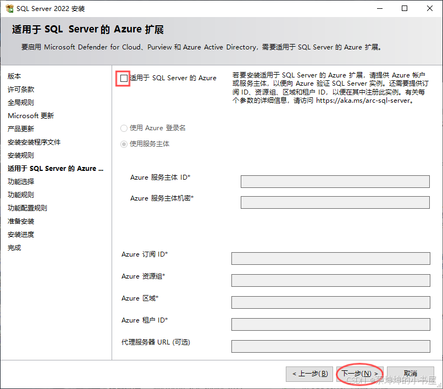Click the Azure 资源组 input field
The image size is (443, 389).
pyautogui.click(x=330, y=280)
